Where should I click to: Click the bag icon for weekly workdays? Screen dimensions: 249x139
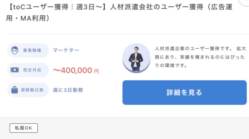pyautogui.click(x=15, y=90)
